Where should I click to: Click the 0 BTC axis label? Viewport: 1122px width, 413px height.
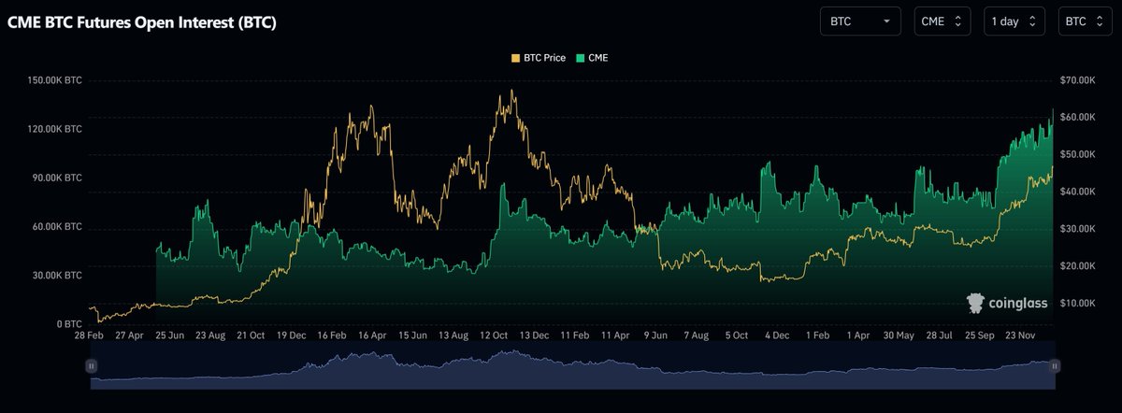pos(68,323)
